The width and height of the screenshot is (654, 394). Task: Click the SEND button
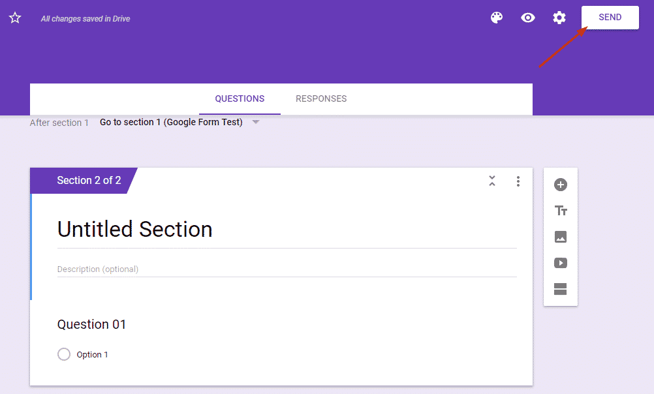point(610,18)
